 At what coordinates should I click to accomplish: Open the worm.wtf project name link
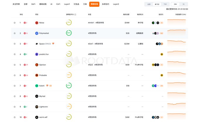[x=43, y=117]
